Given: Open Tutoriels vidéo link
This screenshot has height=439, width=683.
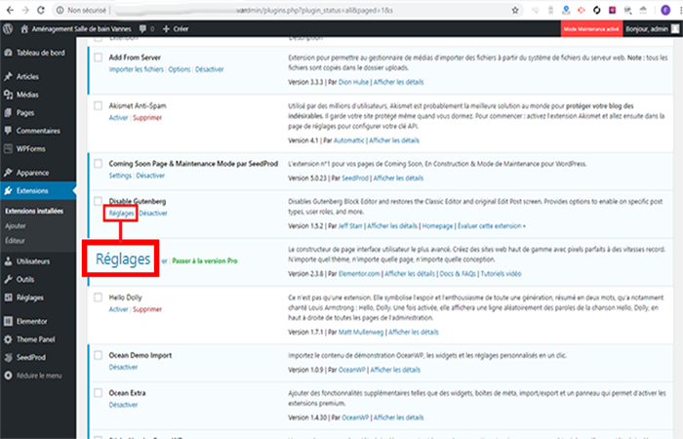Looking at the screenshot, I should coord(501,274).
